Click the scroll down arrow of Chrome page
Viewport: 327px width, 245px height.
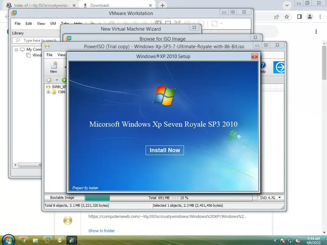[x=324, y=233]
